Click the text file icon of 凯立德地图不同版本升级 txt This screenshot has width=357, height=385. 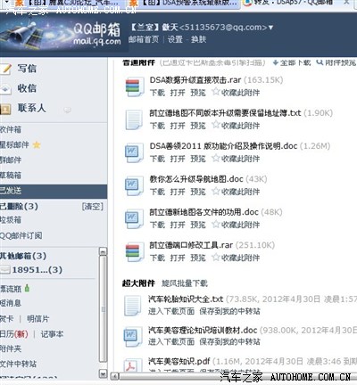133,119
